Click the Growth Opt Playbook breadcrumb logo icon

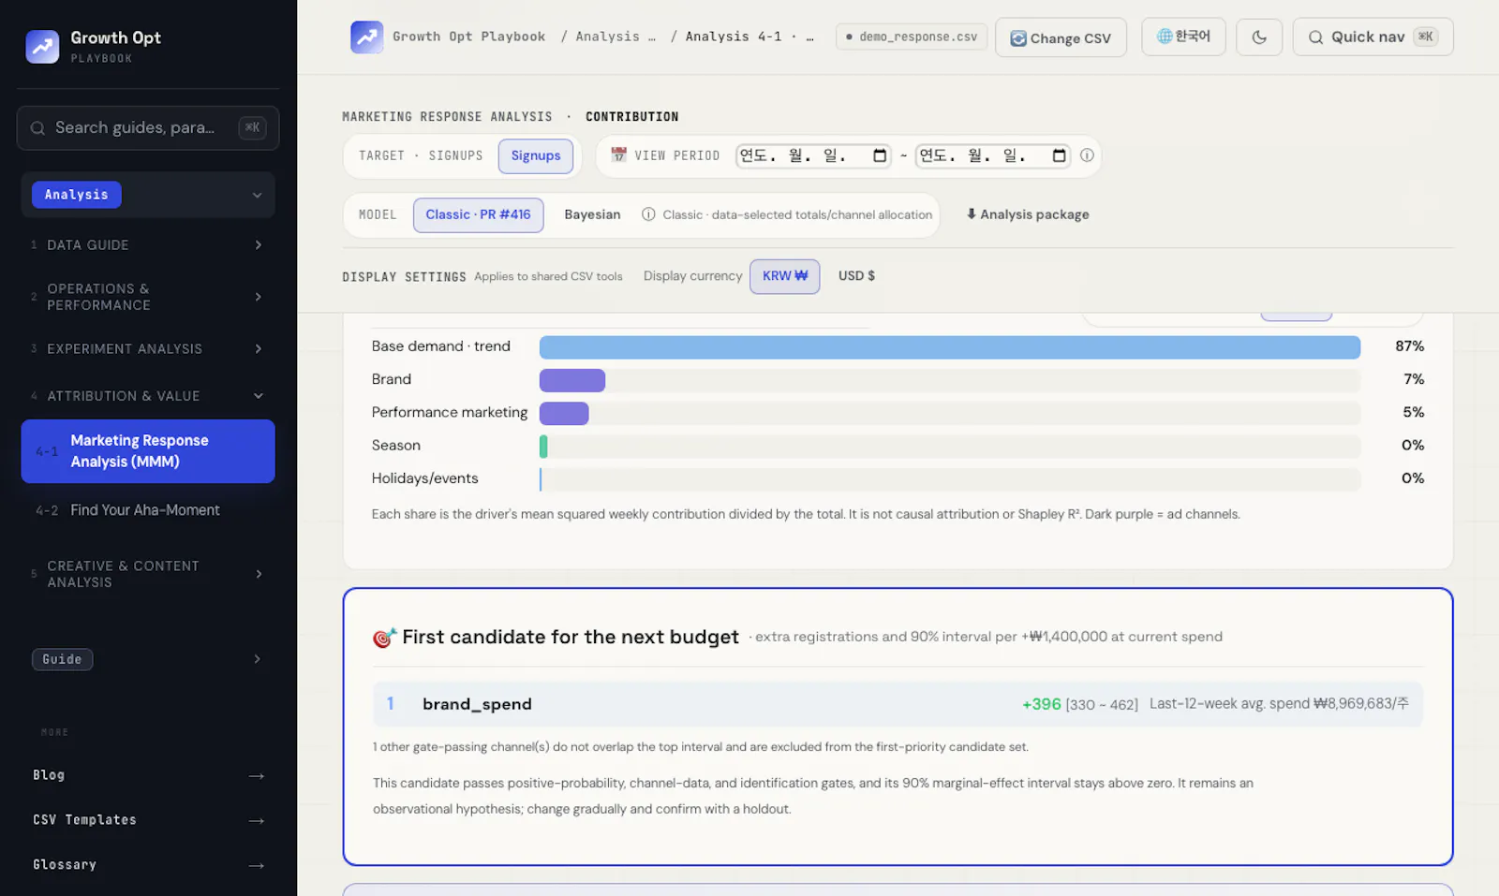pos(366,37)
